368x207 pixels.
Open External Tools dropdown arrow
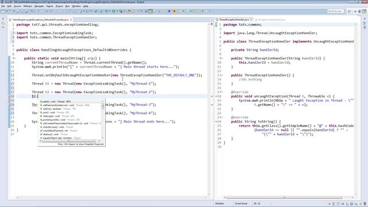coord(124,11)
